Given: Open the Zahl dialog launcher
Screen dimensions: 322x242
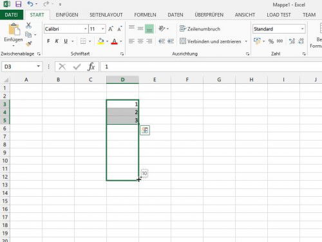Looking at the screenshot, I should click(304, 54).
